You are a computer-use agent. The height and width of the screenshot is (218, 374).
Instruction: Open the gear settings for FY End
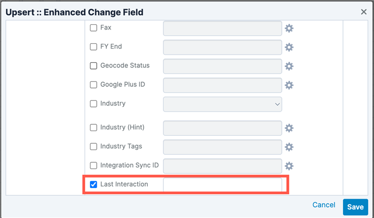point(289,47)
